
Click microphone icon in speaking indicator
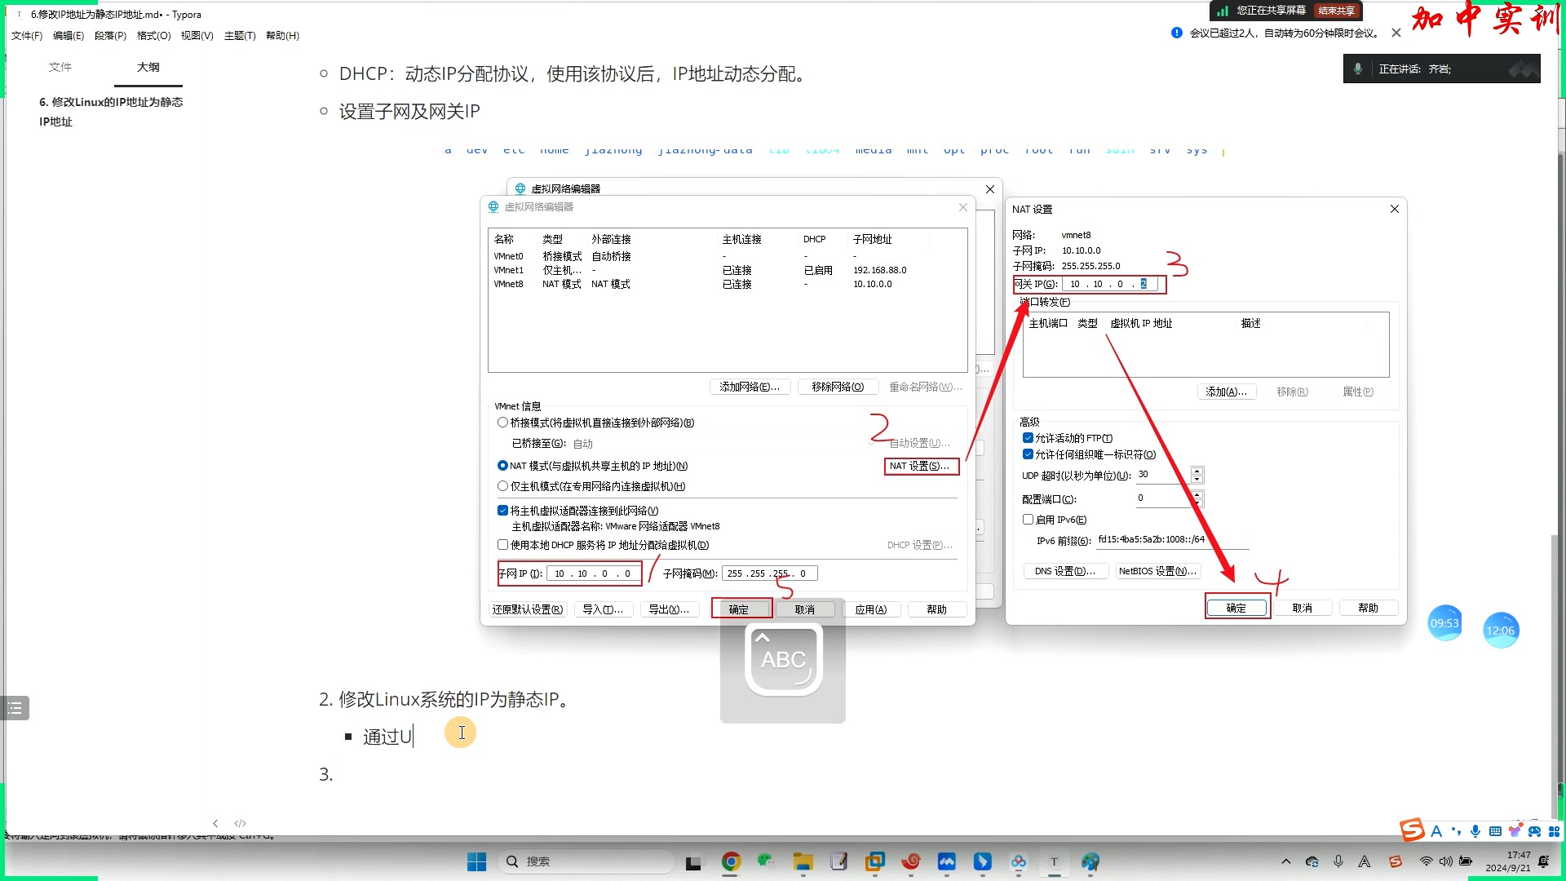[1358, 69]
